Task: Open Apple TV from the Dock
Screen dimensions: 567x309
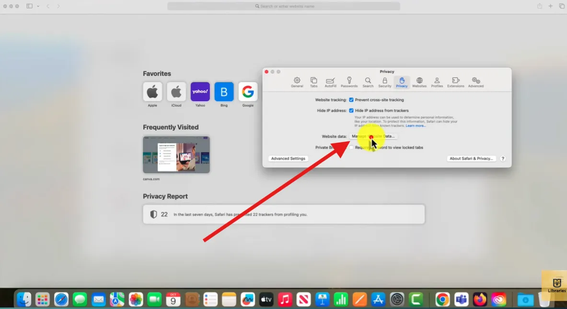Action: 266,299
